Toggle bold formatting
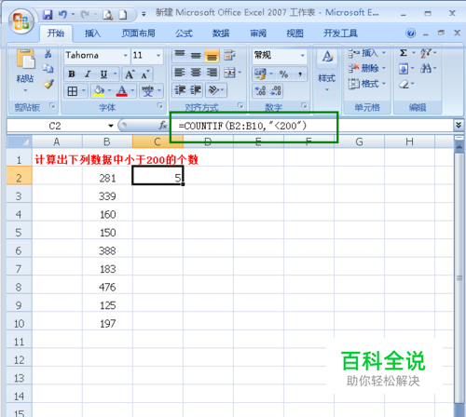The height and width of the screenshot is (417, 466). pyautogui.click(x=72, y=74)
